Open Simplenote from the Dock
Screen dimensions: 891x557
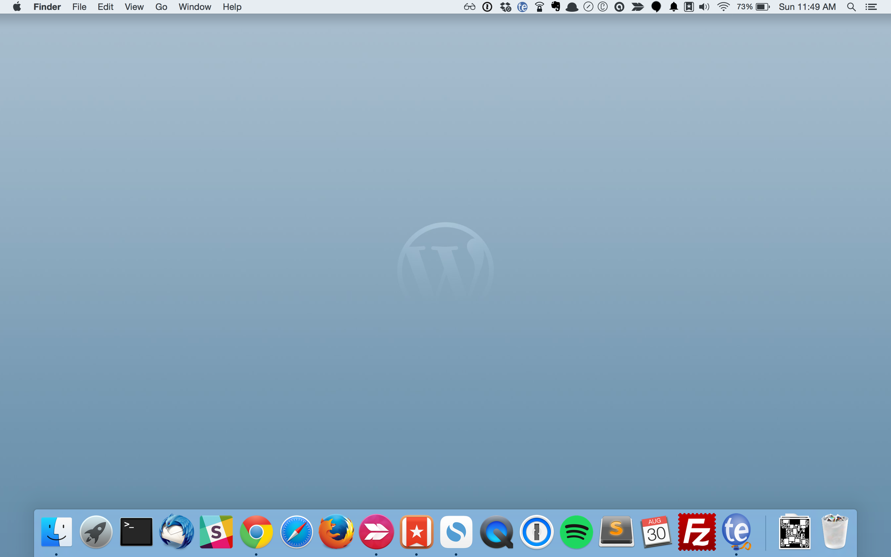click(x=456, y=532)
